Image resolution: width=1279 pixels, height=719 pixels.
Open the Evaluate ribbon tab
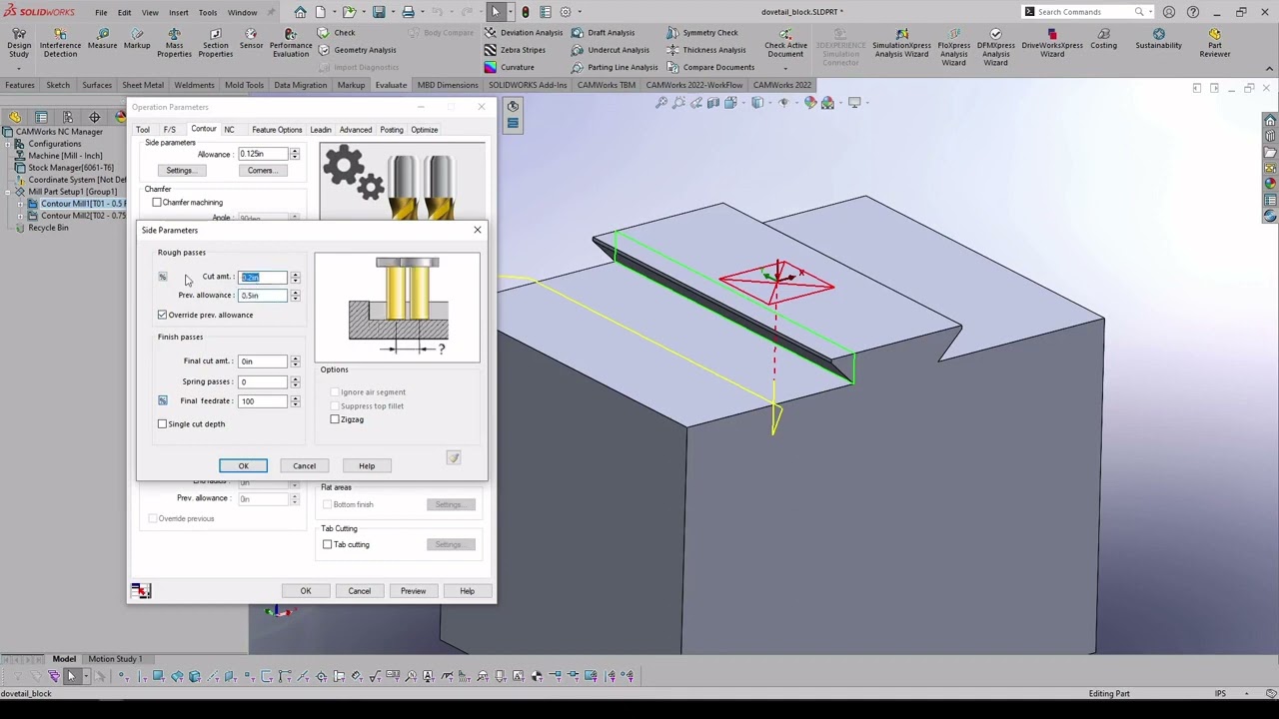pyautogui.click(x=391, y=85)
